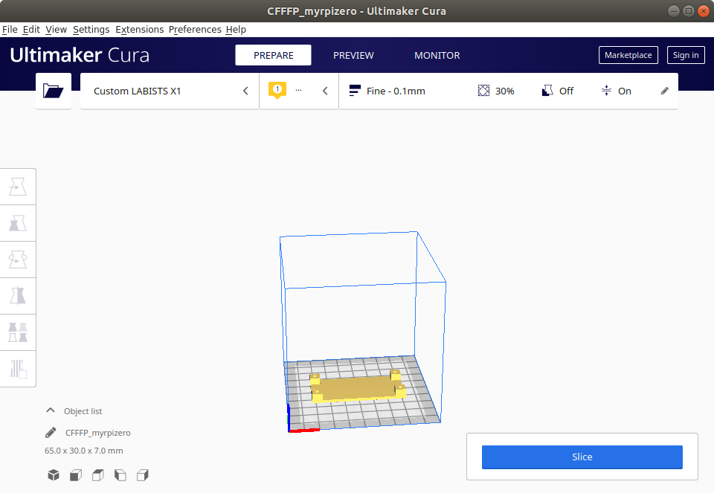Click the Sign in button
This screenshot has width=714, height=493.
point(686,55)
